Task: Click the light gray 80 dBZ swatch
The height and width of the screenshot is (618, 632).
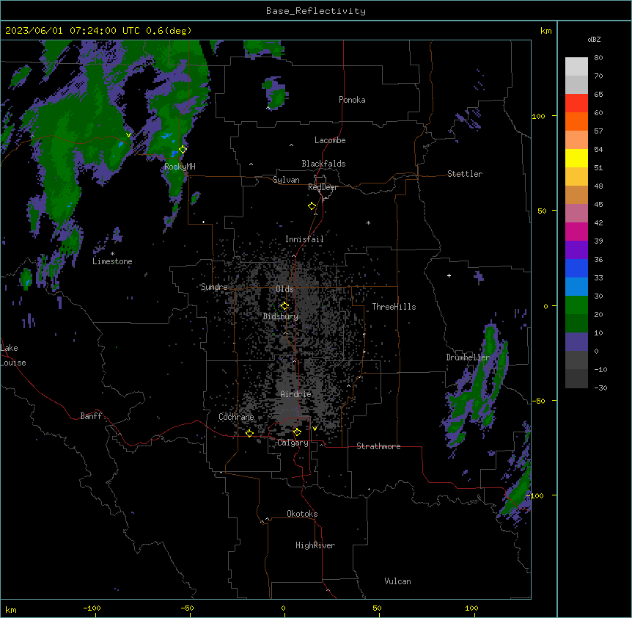Action: point(576,67)
